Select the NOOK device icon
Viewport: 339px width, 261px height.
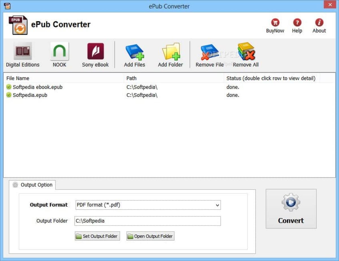59,52
